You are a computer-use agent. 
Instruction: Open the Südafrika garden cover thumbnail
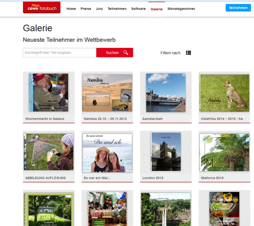pyautogui.click(x=49, y=209)
